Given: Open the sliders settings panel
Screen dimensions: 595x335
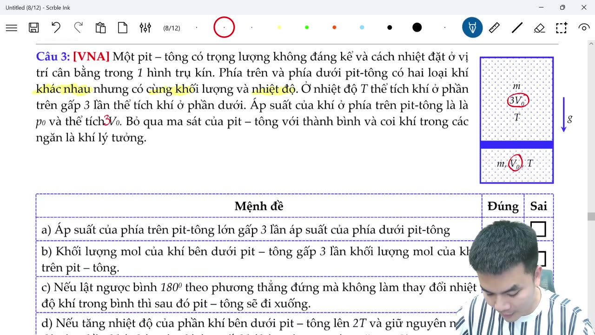Looking at the screenshot, I should pos(145,28).
